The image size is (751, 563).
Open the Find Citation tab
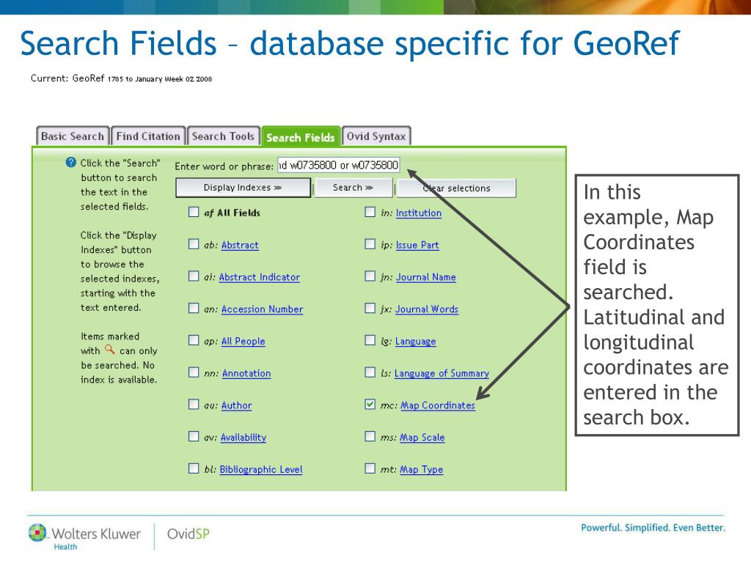coord(148,136)
